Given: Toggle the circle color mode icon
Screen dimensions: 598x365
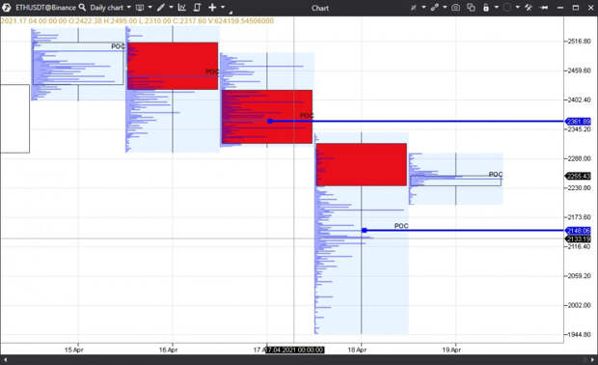Looking at the screenshot, I should tap(506, 8).
